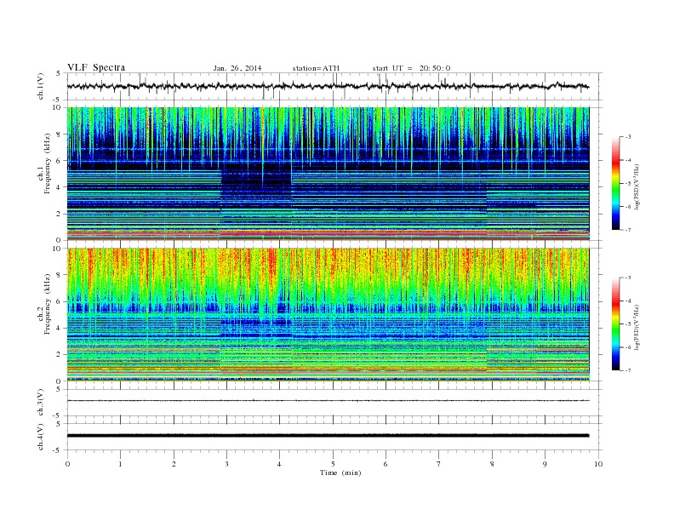Click the "4" kHz tick of ch.1 spectrogram
674x521 pixels.
pyautogui.click(x=60, y=187)
